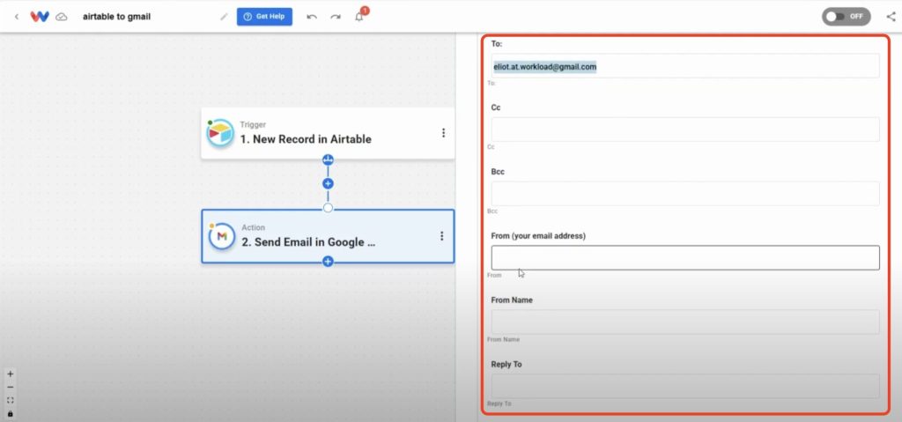This screenshot has height=422, width=902.
Task: Share the workflow via share icon
Action: tap(891, 17)
